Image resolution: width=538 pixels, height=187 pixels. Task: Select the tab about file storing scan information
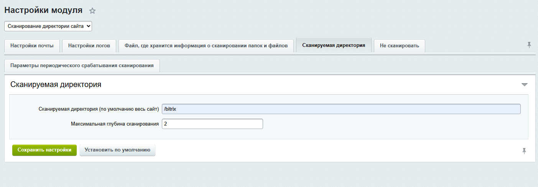(206, 46)
